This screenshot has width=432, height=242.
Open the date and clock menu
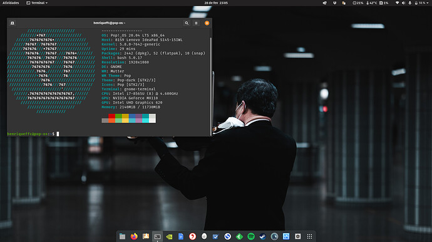[x=216, y=2]
